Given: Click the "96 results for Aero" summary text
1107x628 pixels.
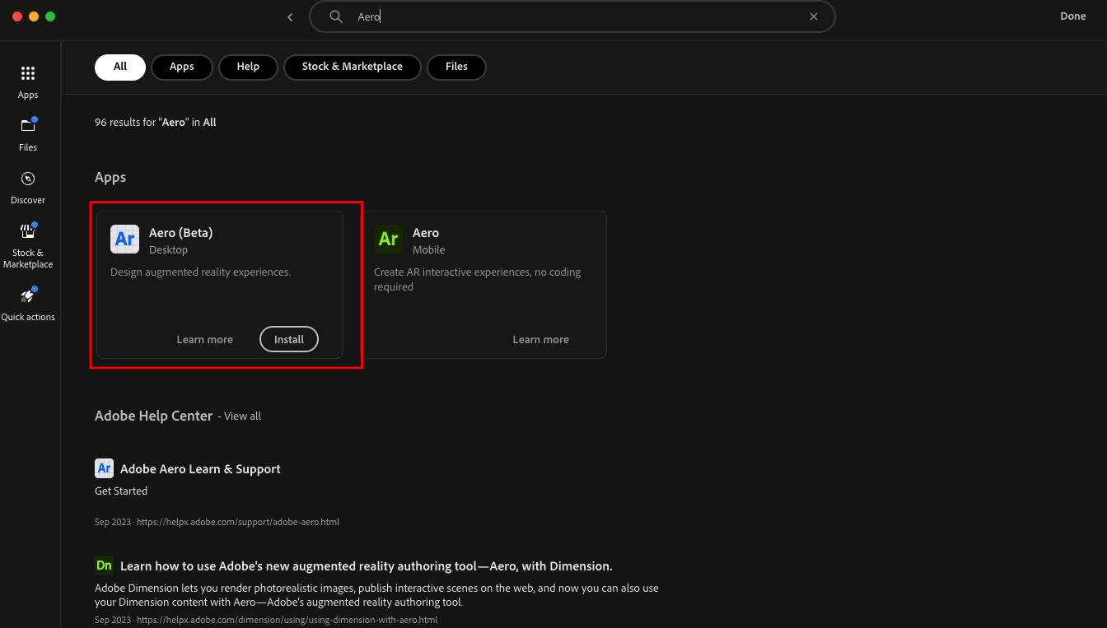Looking at the screenshot, I should coord(156,123).
